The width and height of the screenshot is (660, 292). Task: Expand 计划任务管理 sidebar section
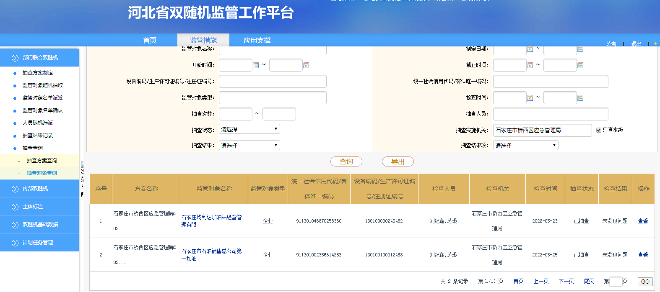point(39,243)
